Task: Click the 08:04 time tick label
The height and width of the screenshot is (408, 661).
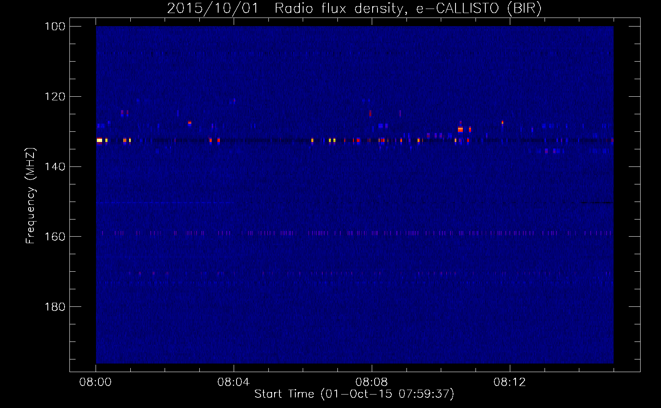Action: 234,382
